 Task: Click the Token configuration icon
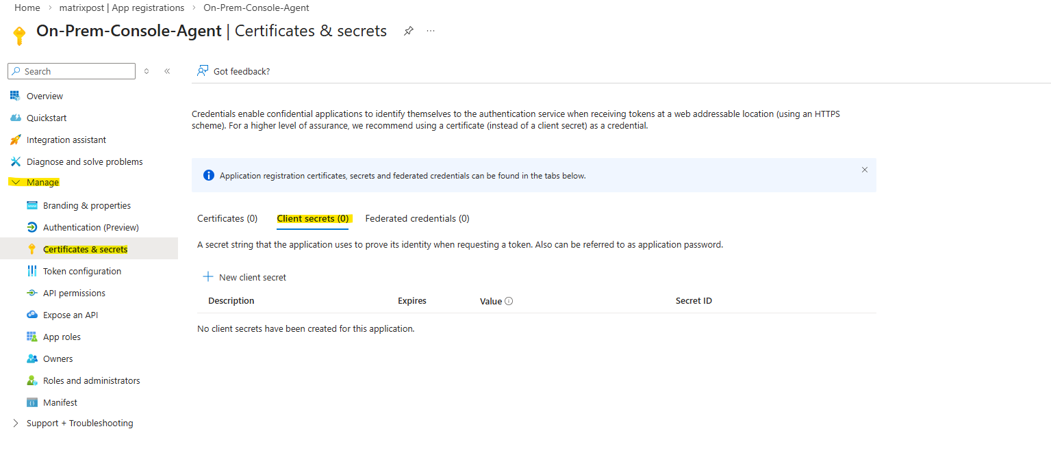click(x=31, y=271)
